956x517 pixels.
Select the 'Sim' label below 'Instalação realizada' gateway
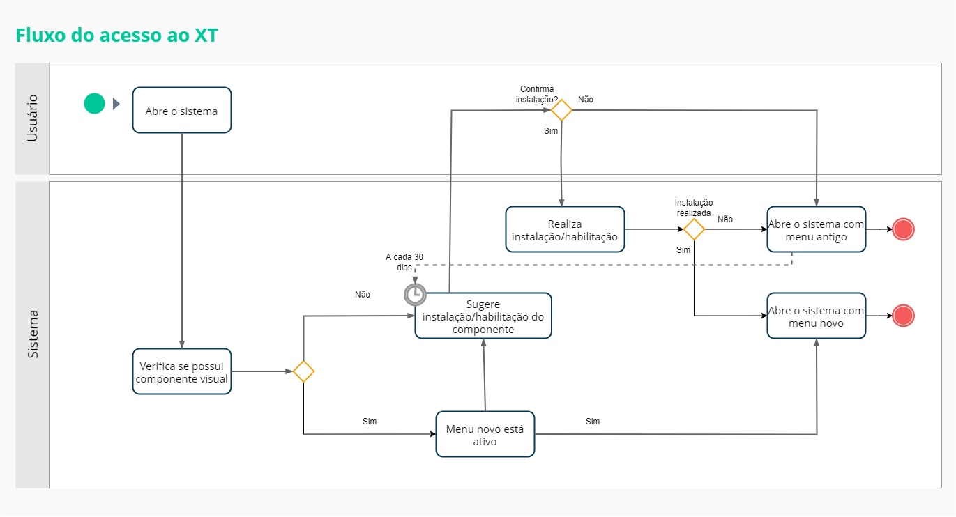click(x=683, y=250)
